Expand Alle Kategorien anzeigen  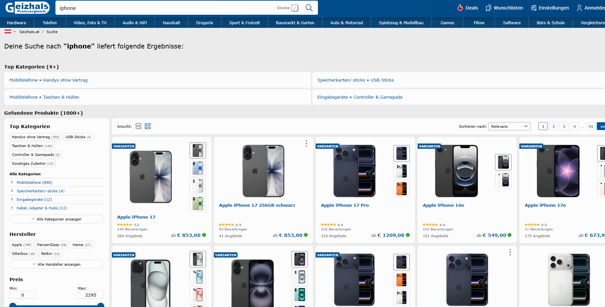(57, 219)
